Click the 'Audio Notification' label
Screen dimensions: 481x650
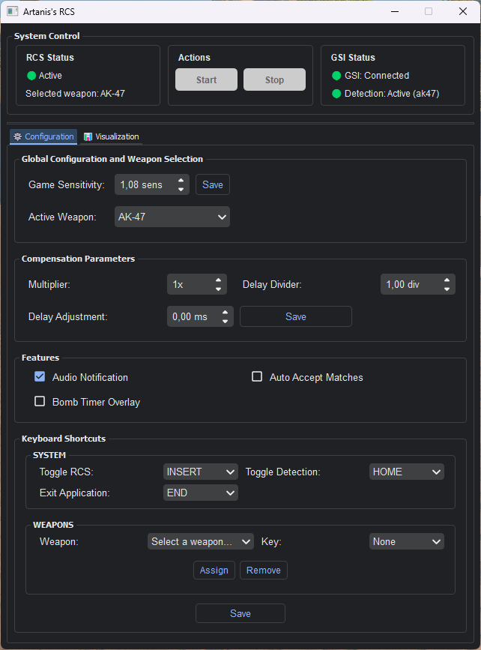point(90,377)
